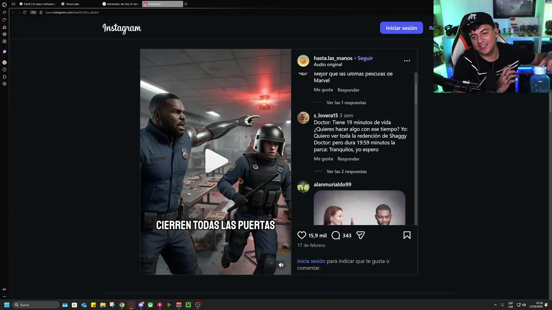
Task: Click Responder under s_lovera15 comment
Action: click(x=348, y=159)
